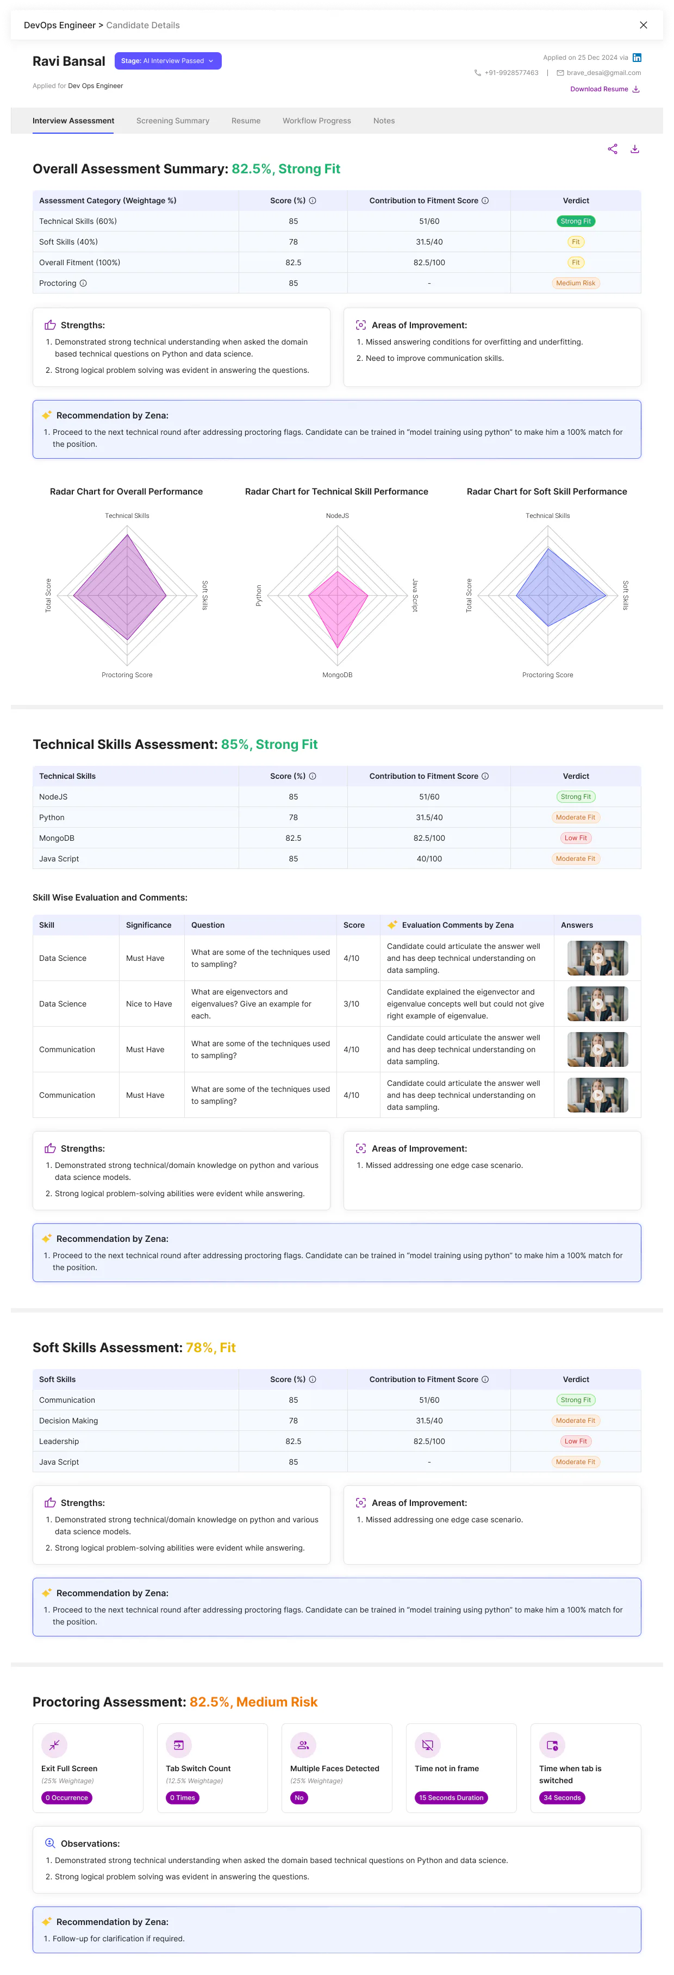Image resolution: width=674 pixels, height=1975 pixels.
Task: Switch to the Workflow Progress tab
Action: pos(317,121)
